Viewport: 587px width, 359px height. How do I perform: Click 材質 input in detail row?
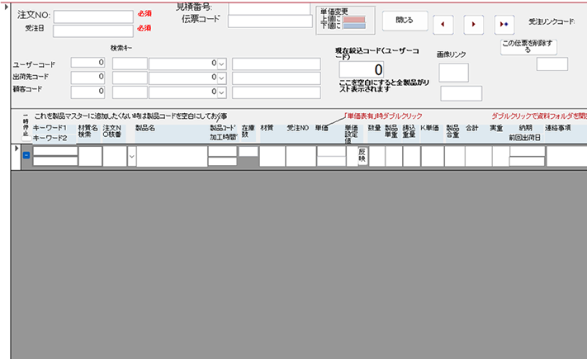coord(272,156)
